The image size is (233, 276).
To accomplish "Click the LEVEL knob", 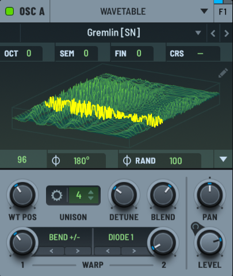I will coord(210,243).
